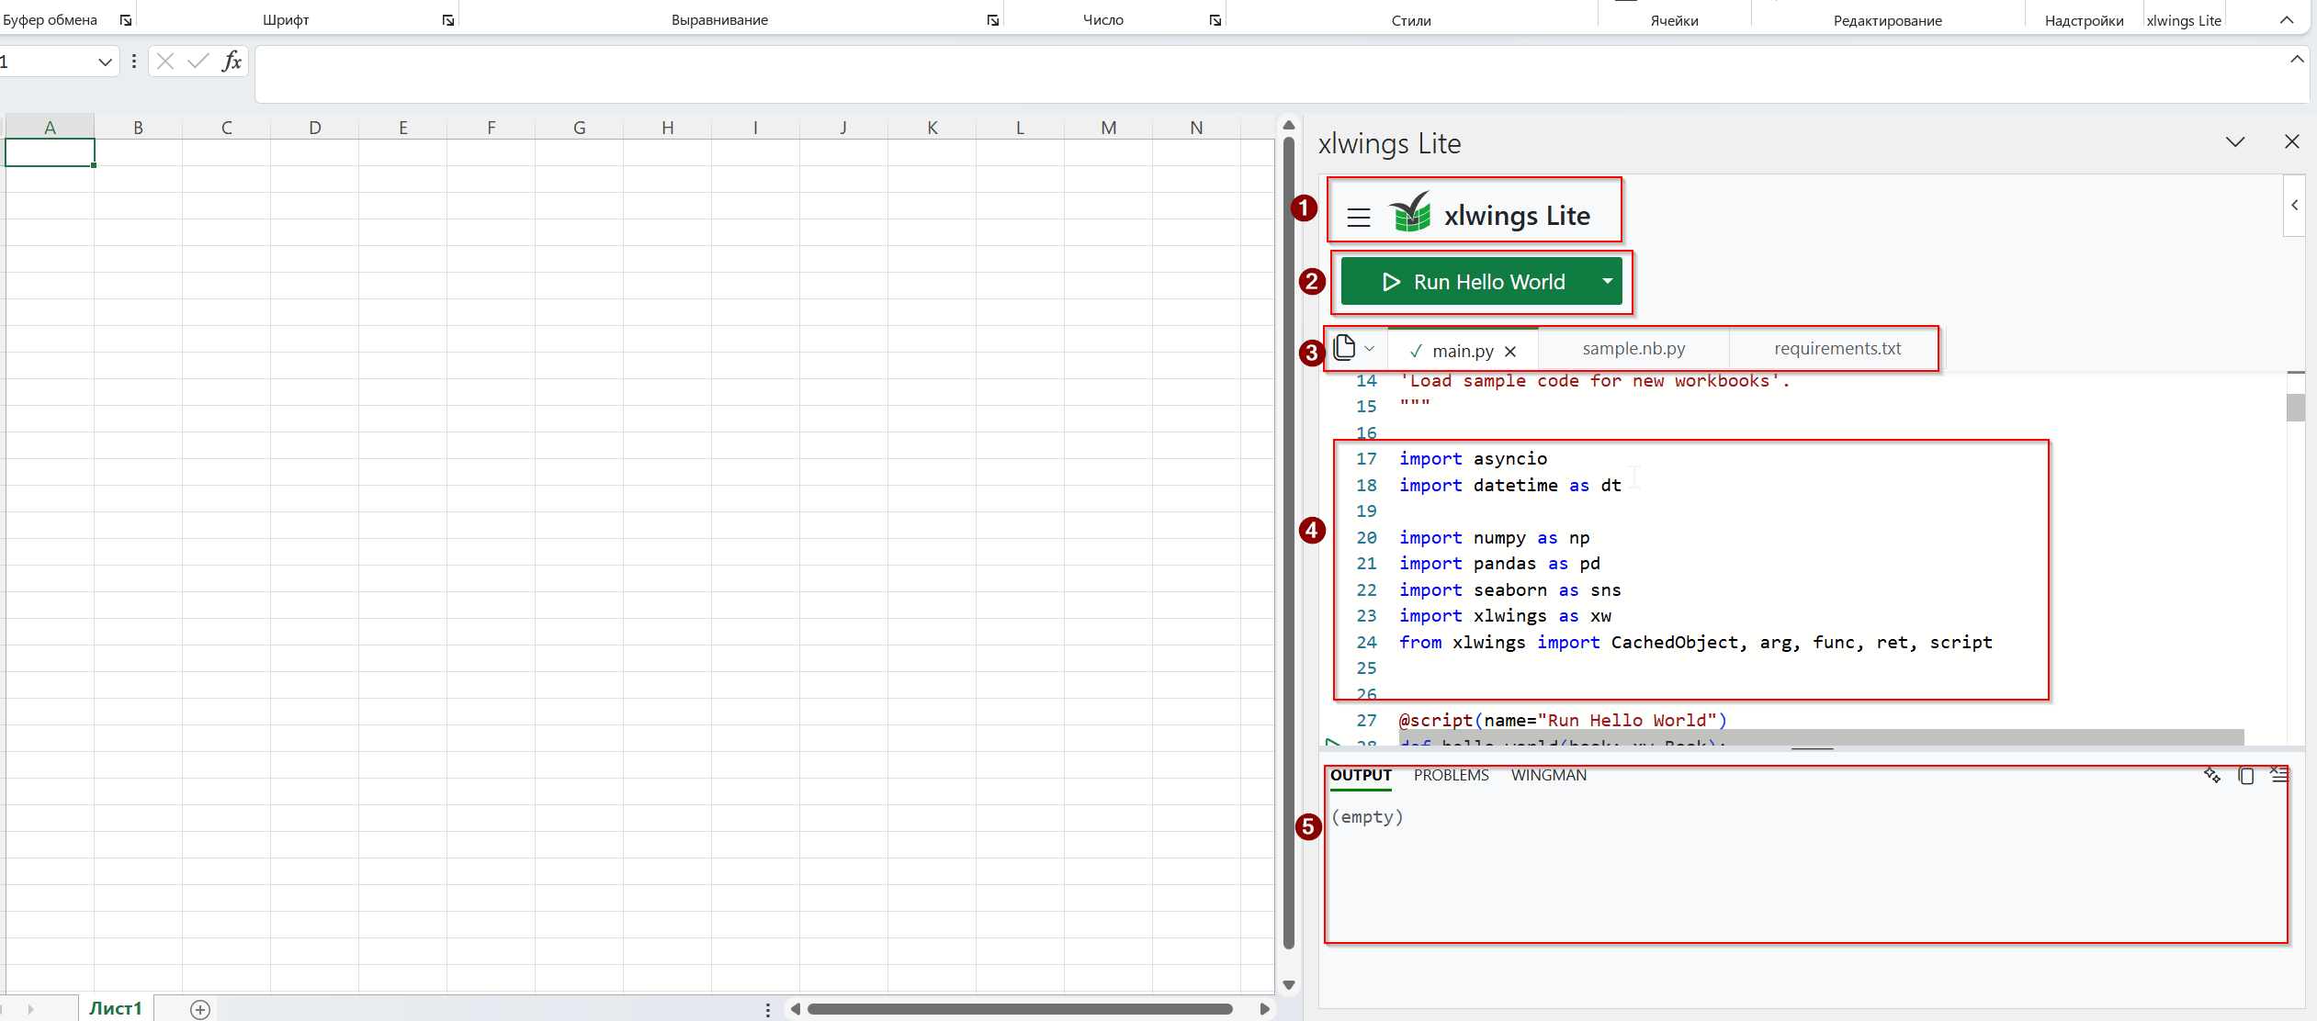Select column D header
The image size is (2317, 1021).
click(315, 128)
